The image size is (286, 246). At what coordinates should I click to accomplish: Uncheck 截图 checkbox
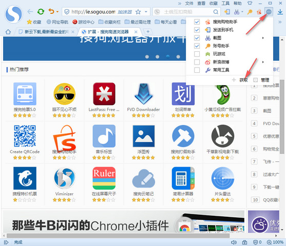click(197, 38)
